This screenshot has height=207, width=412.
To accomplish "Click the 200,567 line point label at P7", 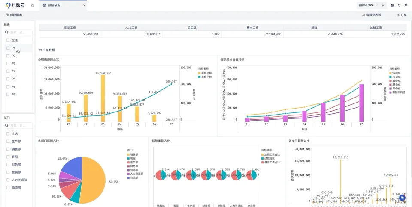I will (x=171, y=81).
